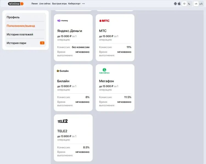Click 'до 15 000 ₽' limit on Яндекс.Деньги card

(x=64, y=36)
